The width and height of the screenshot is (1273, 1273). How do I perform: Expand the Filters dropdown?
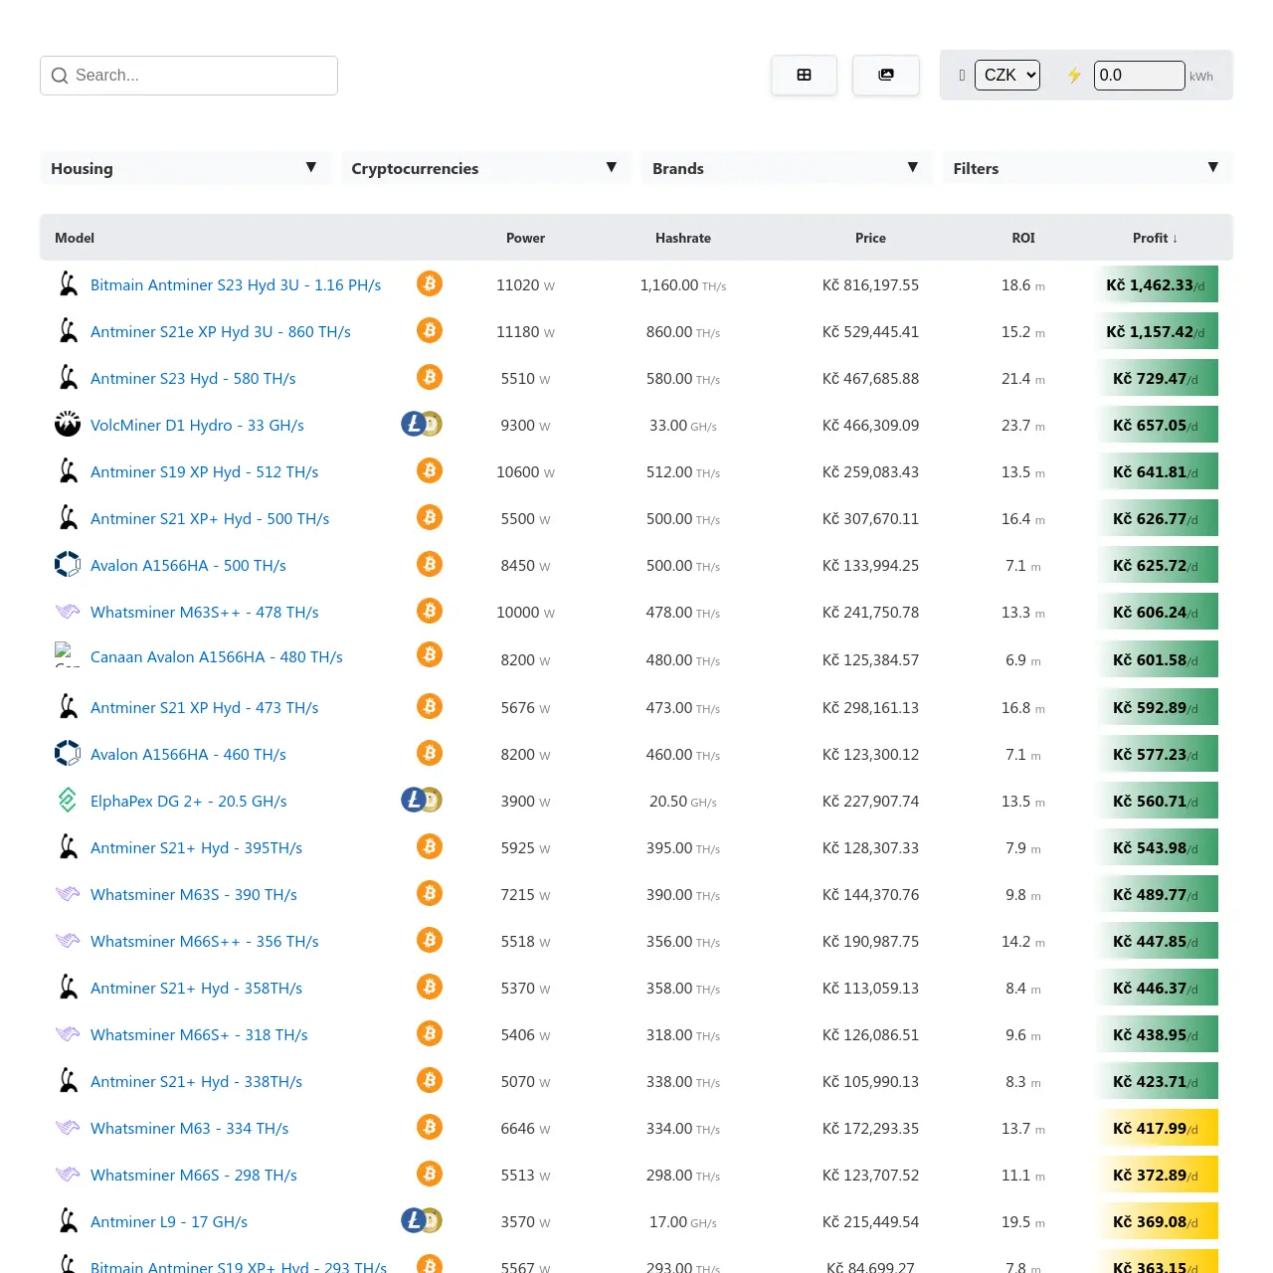click(1087, 168)
